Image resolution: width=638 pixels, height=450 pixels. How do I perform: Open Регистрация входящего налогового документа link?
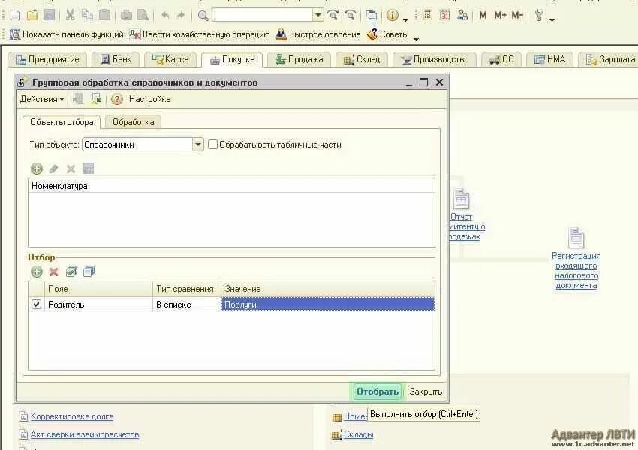tap(576, 270)
